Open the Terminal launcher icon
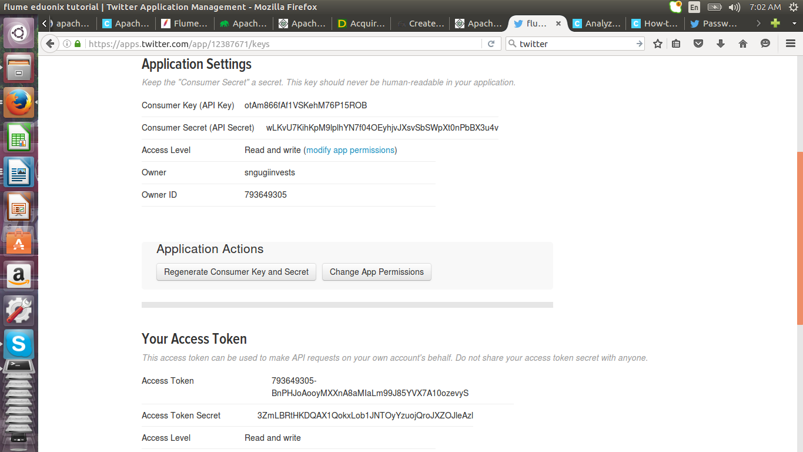 19,367
